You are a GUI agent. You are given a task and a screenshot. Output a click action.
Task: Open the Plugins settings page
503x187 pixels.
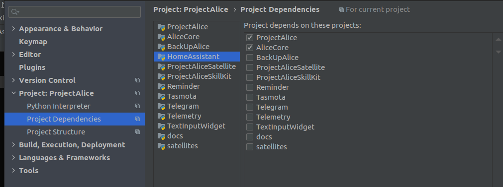(x=32, y=68)
